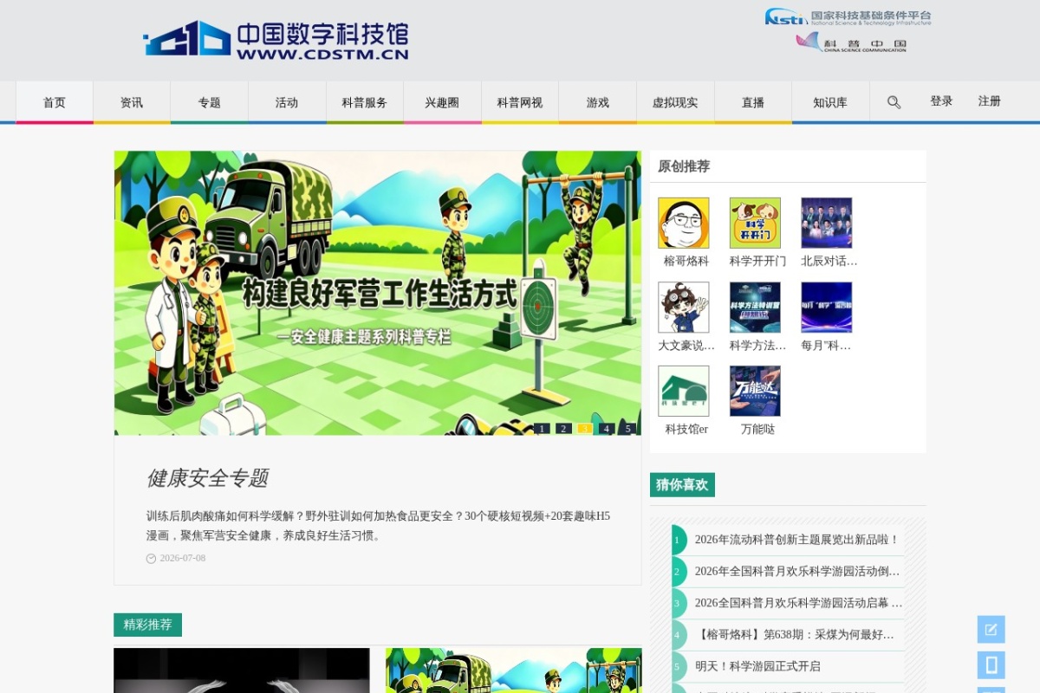Viewport: 1040px width, 693px height.
Task: Open the 每月"科" channel icon
Action: pos(827,307)
